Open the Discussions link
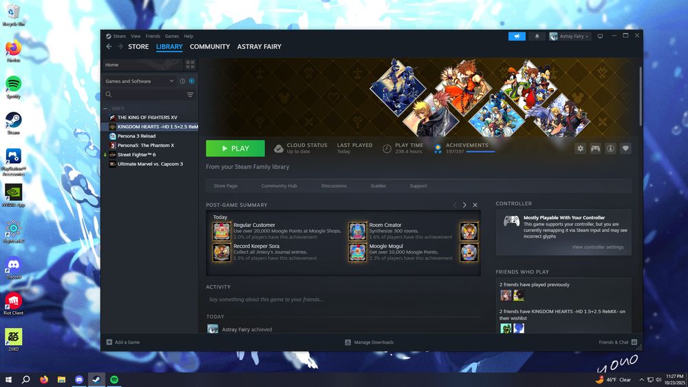 [334, 186]
